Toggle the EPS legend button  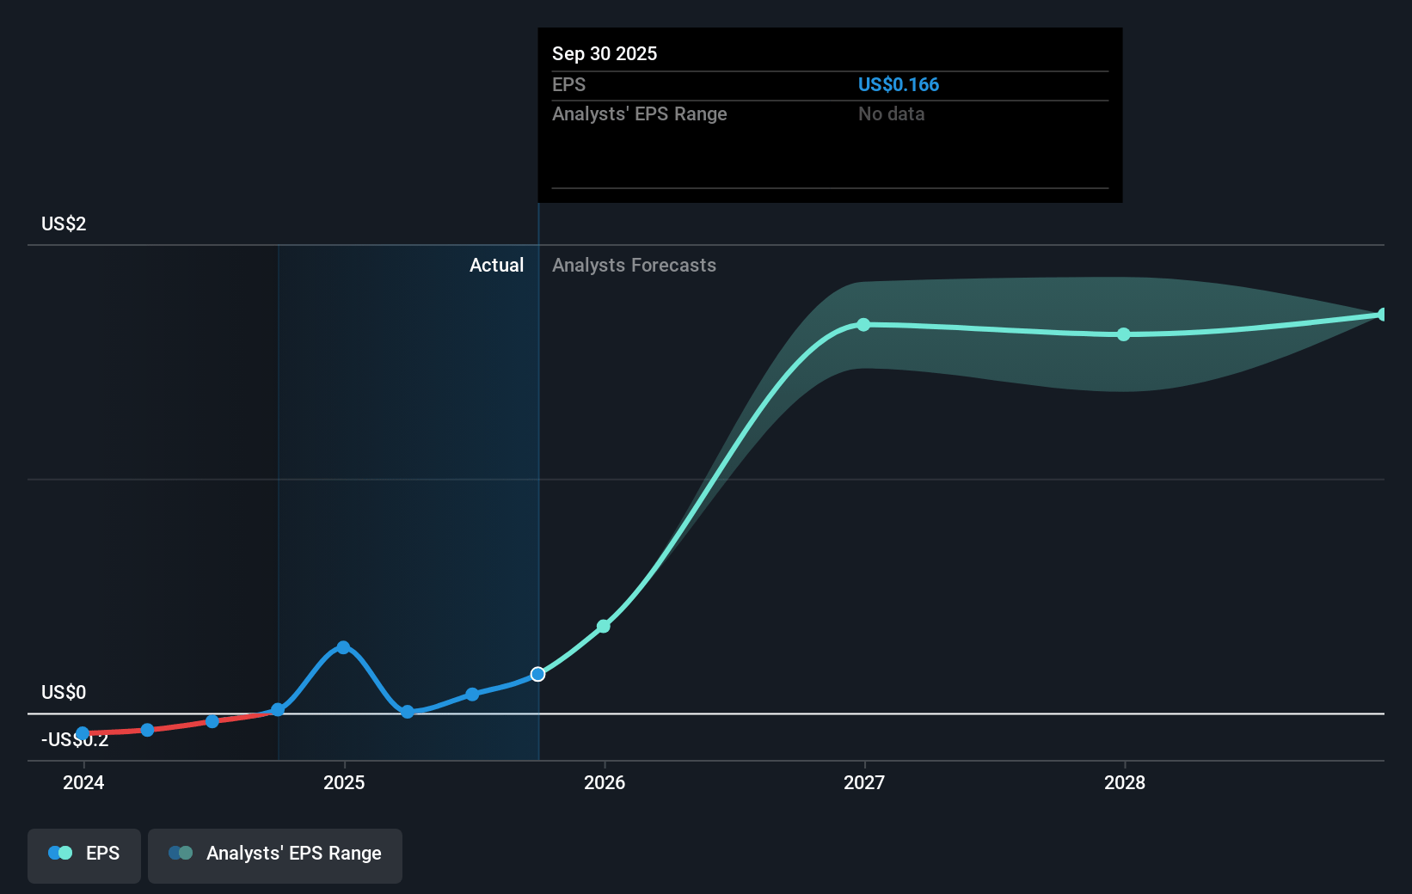pyautogui.click(x=84, y=854)
